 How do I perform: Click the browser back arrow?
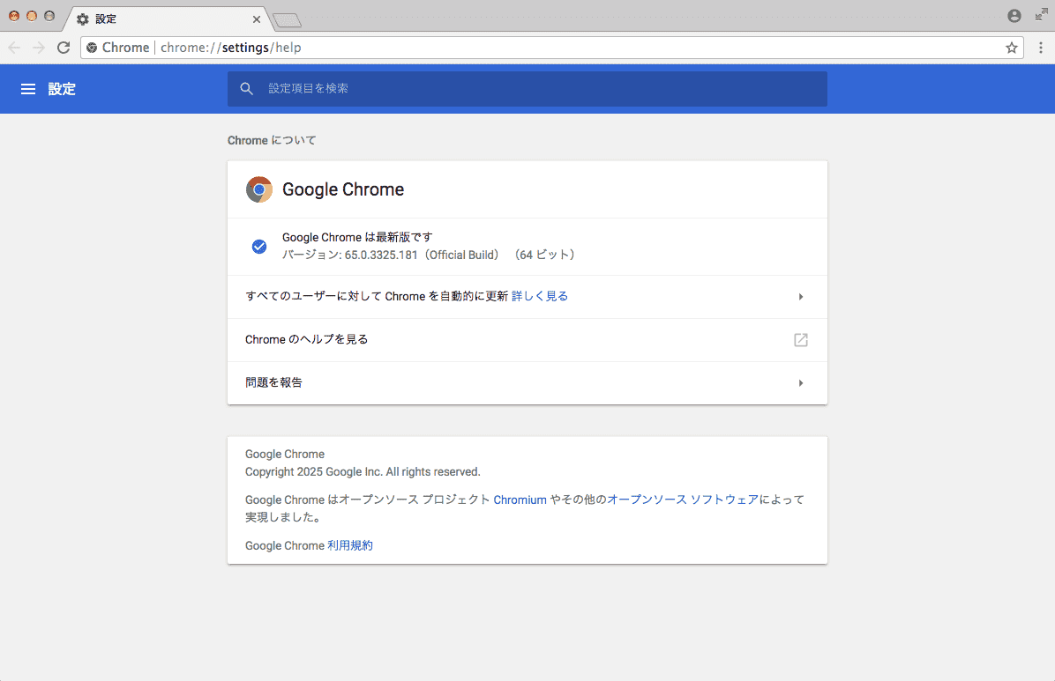pos(14,48)
